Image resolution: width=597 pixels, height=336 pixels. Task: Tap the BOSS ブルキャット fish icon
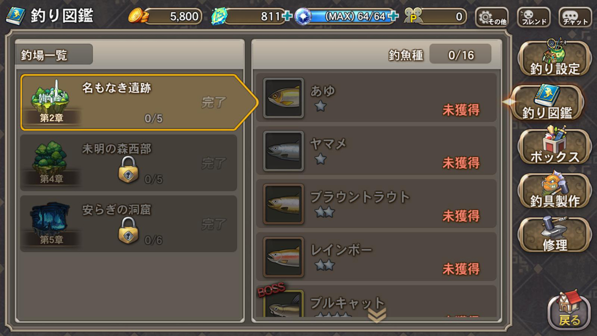point(284,303)
